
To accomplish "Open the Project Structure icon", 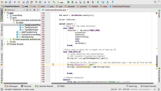I will 103,2.
